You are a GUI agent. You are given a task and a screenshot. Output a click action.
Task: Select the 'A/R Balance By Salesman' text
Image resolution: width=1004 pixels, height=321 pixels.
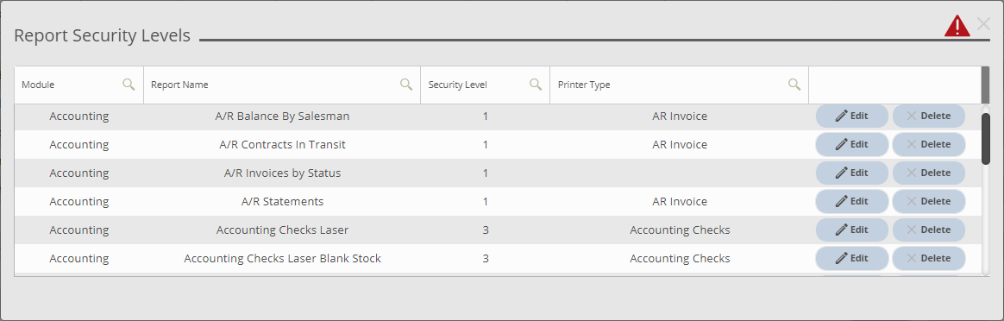(282, 116)
